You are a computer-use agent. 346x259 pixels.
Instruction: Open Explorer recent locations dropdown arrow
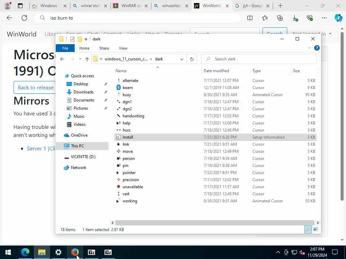click(80, 59)
